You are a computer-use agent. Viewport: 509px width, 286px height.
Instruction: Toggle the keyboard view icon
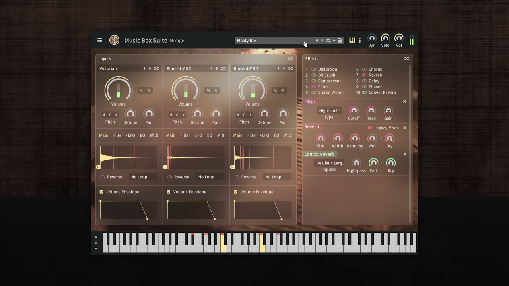point(352,40)
